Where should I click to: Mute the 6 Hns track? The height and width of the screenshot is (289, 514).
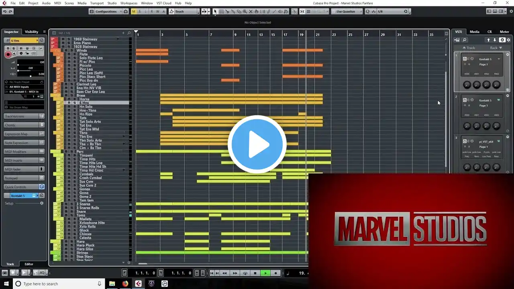pos(69,103)
